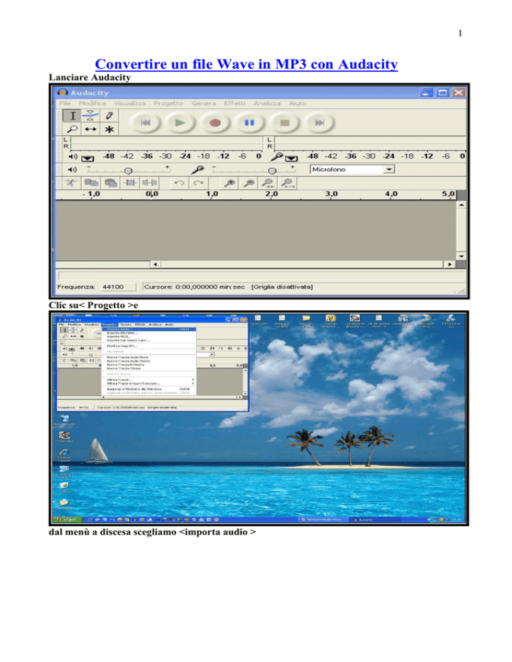Click the Start button on lower desktop taskbar
512x662 pixels.
(67, 519)
